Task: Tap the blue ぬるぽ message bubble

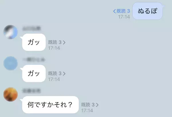Action: [x=148, y=11]
